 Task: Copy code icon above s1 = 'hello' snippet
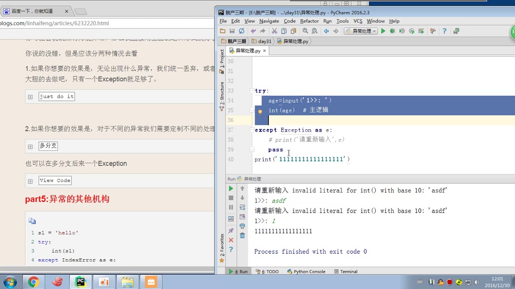click(32, 221)
